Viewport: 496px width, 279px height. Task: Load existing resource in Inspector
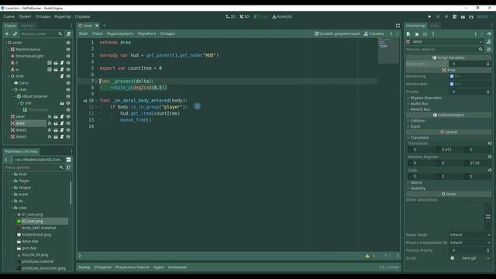tap(417, 34)
